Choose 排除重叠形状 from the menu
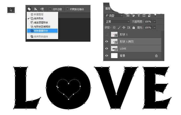 [42, 31]
